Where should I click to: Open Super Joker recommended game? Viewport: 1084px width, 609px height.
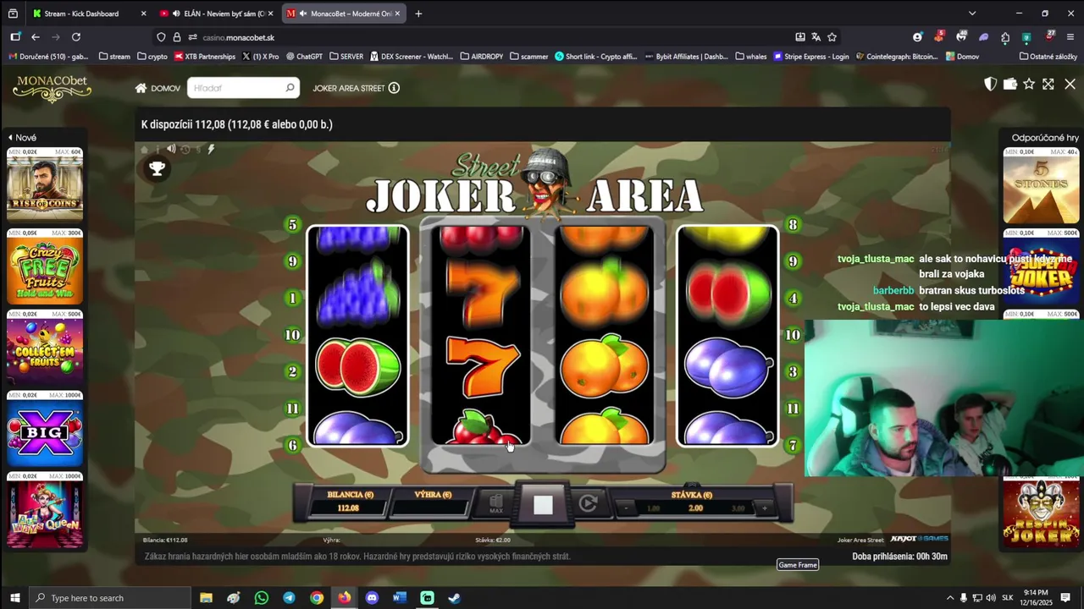pyautogui.click(x=1041, y=266)
